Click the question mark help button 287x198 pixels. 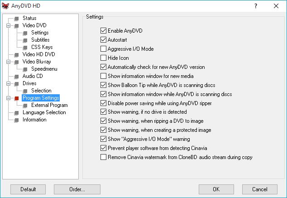256,6
